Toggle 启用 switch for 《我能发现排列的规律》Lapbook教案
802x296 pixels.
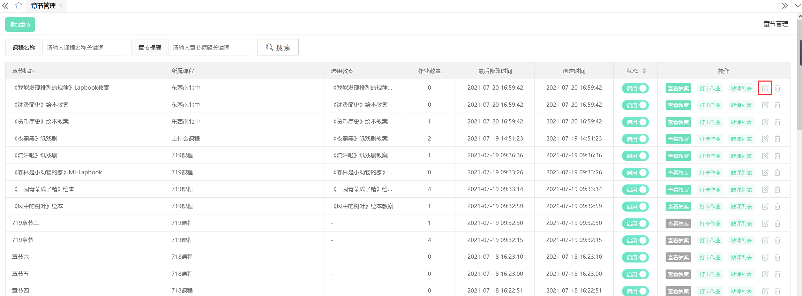point(635,88)
